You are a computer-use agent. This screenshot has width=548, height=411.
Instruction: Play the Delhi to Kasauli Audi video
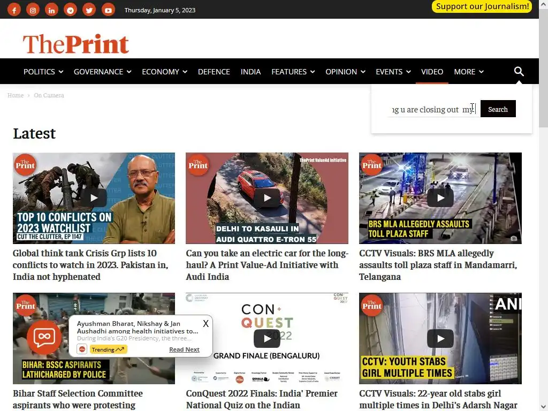point(267,198)
